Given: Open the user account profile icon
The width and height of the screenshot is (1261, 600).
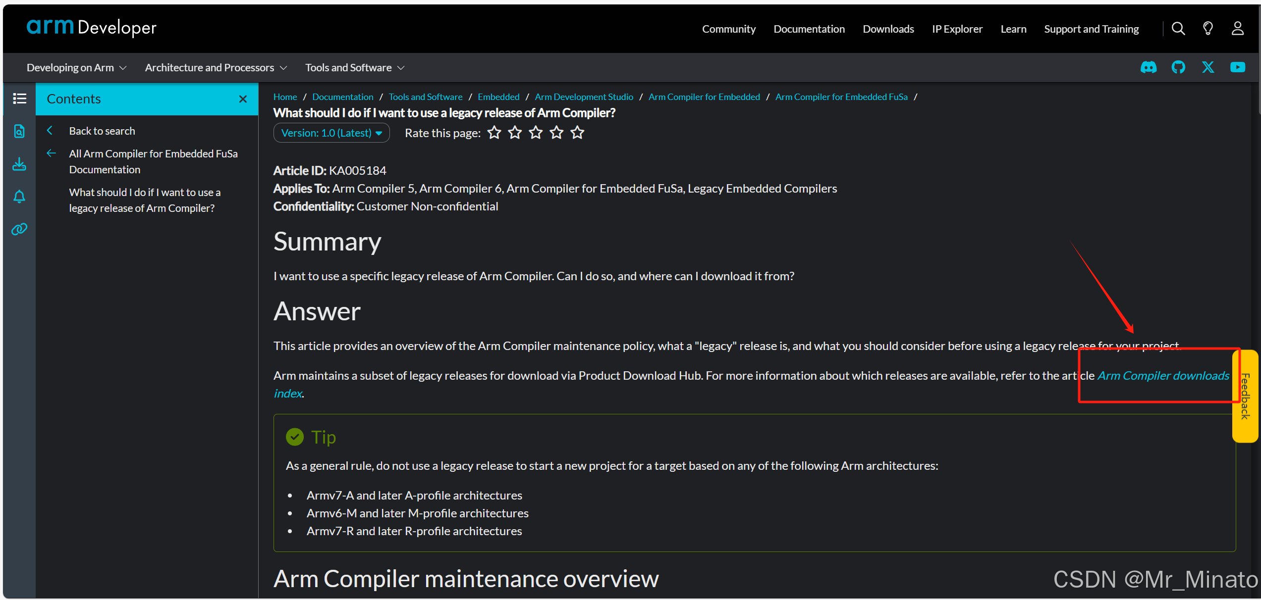Looking at the screenshot, I should tap(1238, 29).
